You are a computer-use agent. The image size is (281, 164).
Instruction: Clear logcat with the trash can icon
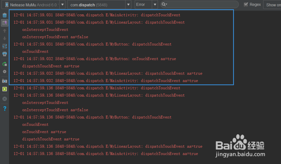pos(5,15)
